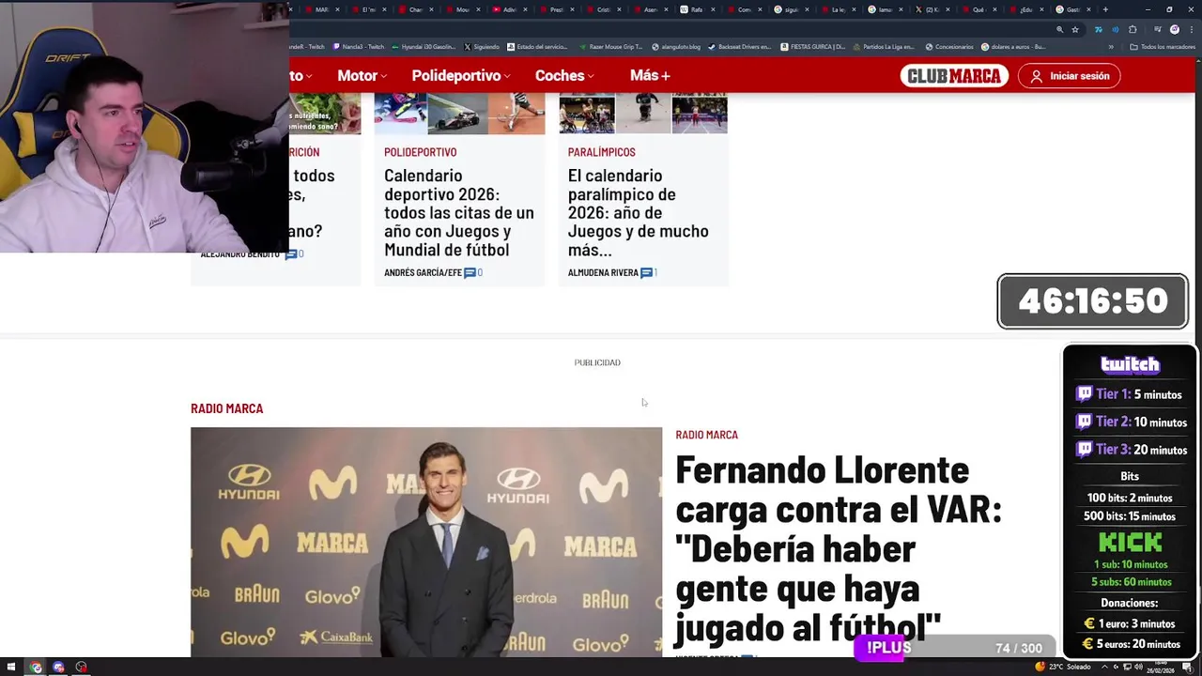Screen dimensions: 1202x676
Task: Open the Más + menu
Action: (650, 76)
